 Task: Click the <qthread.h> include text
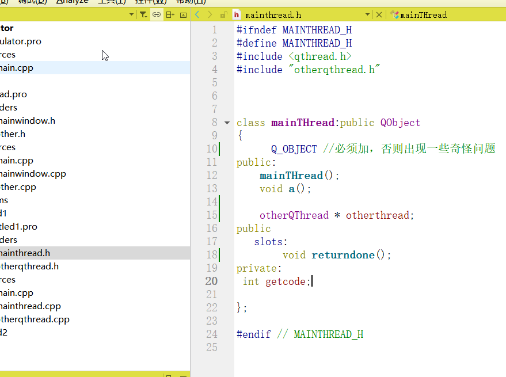tap(320, 56)
